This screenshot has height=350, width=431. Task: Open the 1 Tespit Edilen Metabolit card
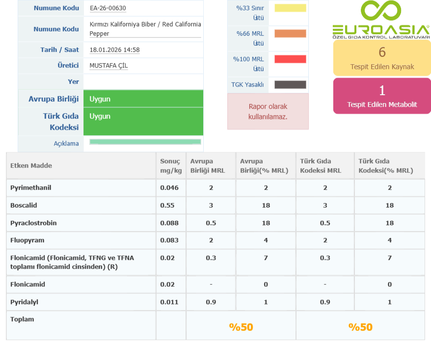[382, 96]
